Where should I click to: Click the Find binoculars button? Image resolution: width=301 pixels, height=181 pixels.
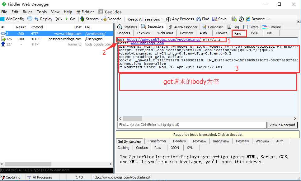click(x=203, y=19)
